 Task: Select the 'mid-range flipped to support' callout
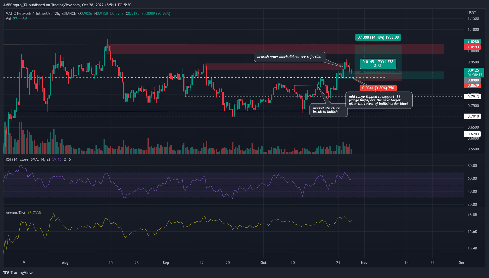click(379, 100)
